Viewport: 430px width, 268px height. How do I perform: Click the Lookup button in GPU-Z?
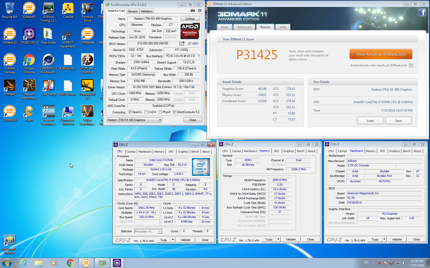tap(190, 19)
